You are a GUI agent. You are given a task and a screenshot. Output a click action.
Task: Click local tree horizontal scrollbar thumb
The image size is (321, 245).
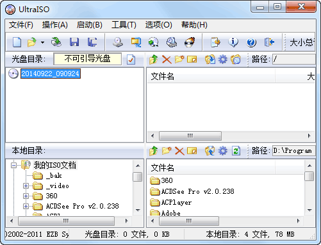(66, 221)
